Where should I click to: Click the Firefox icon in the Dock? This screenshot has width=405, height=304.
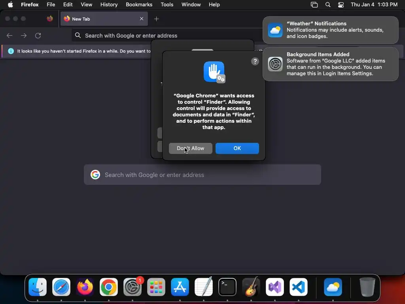tap(85, 287)
